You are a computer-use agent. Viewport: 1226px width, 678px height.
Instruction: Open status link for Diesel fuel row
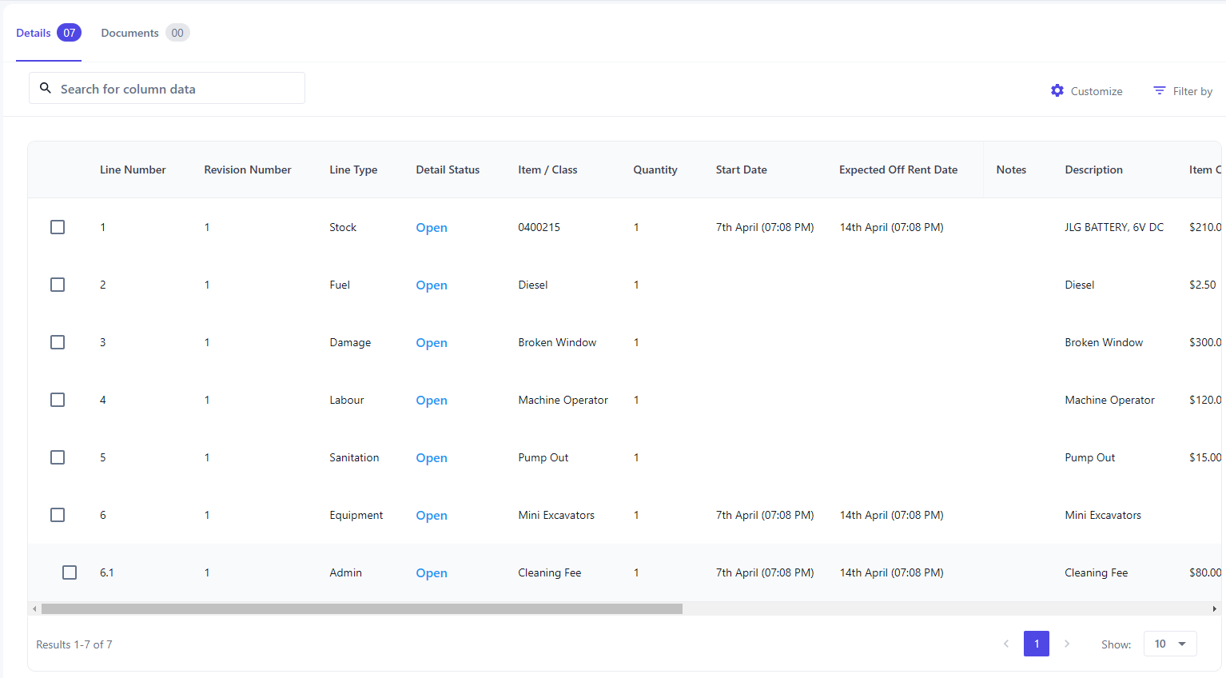432,285
